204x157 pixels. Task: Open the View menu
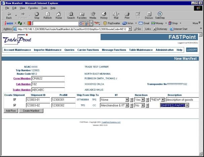click(22, 8)
